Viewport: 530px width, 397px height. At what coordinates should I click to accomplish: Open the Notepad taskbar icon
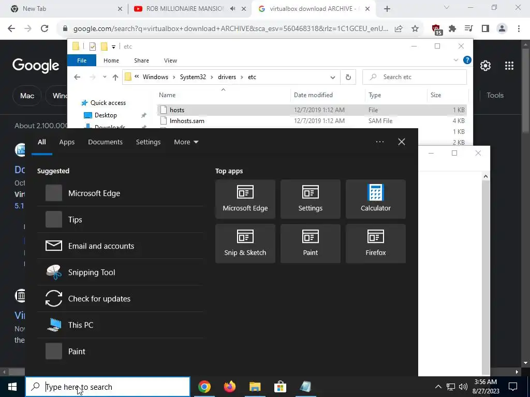point(305,387)
